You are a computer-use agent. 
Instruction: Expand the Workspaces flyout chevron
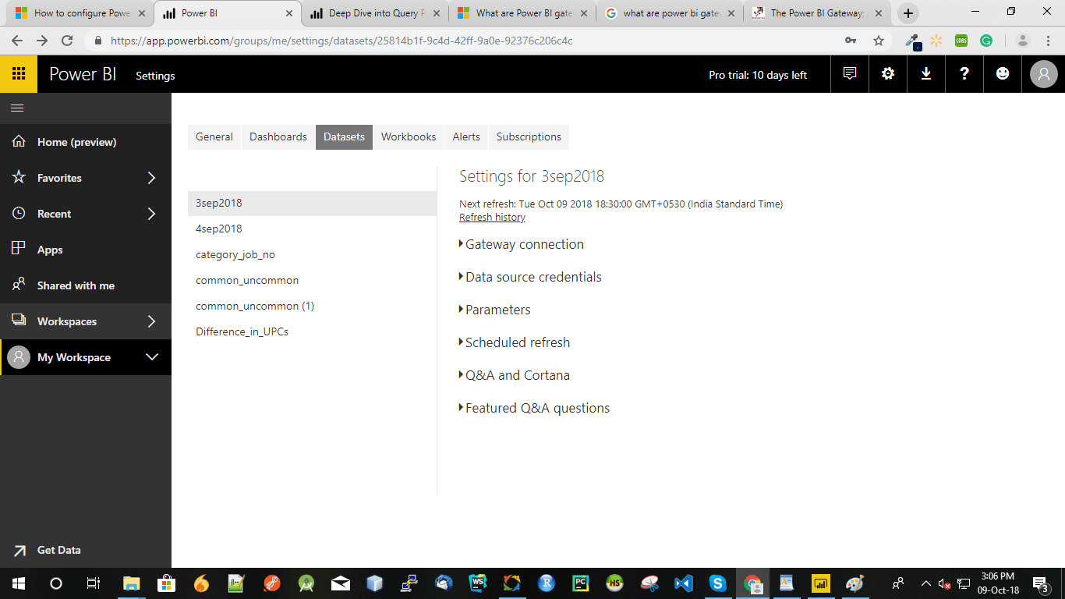pos(151,321)
